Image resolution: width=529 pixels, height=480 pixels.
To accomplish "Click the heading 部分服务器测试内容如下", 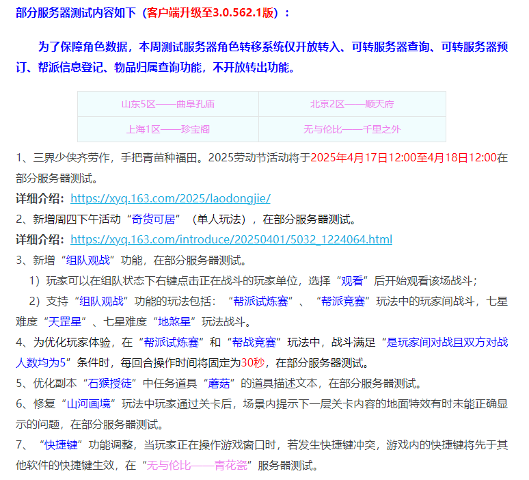I will [x=76, y=13].
